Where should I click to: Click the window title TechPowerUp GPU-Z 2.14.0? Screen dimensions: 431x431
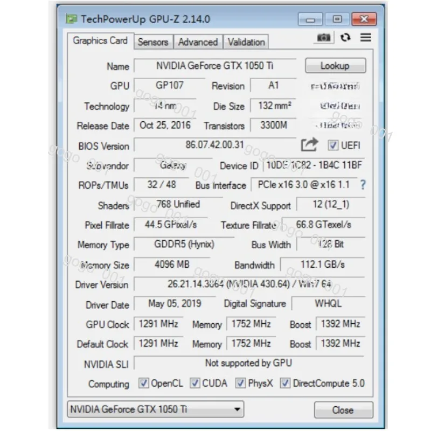(x=145, y=19)
